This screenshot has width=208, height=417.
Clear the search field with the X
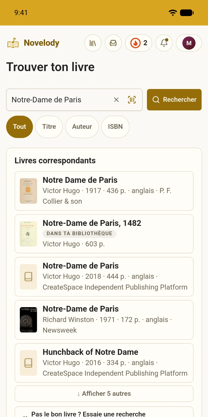[x=116, y=100]
